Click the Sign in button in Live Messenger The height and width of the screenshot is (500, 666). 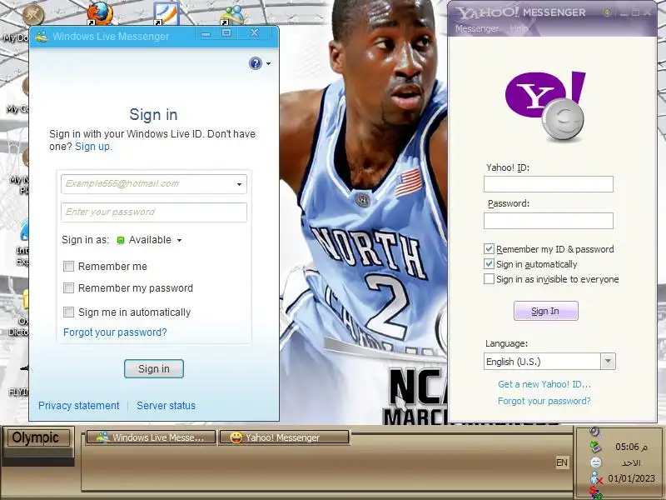pyautogui.click(x=154, y=368)
